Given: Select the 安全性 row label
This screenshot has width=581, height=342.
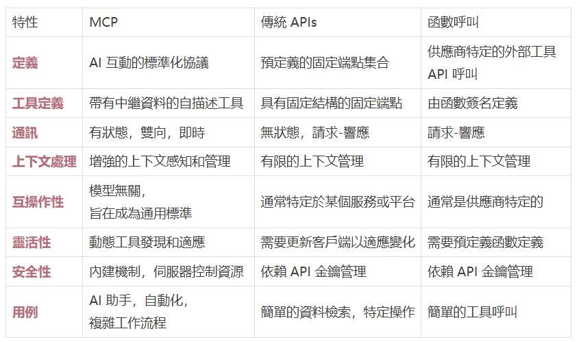Looking at the screenshot, I should coord(32,272).
